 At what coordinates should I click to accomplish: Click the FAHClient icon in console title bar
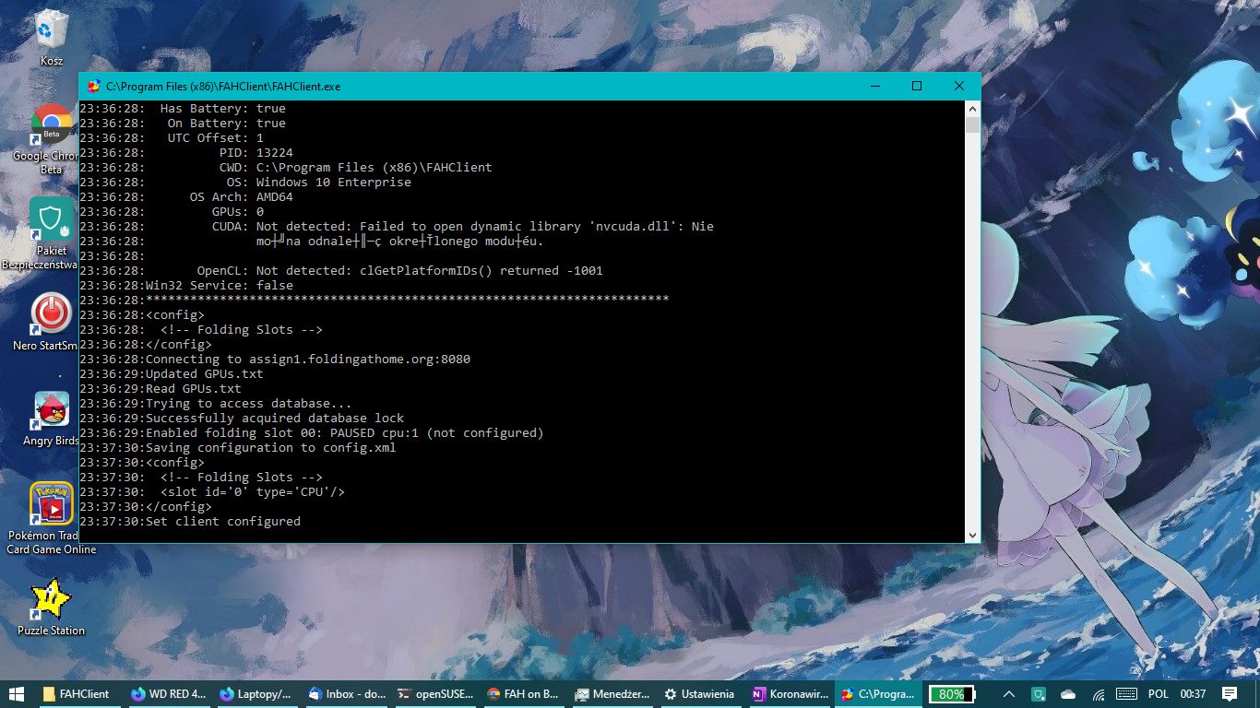click(x=93, y=86)
